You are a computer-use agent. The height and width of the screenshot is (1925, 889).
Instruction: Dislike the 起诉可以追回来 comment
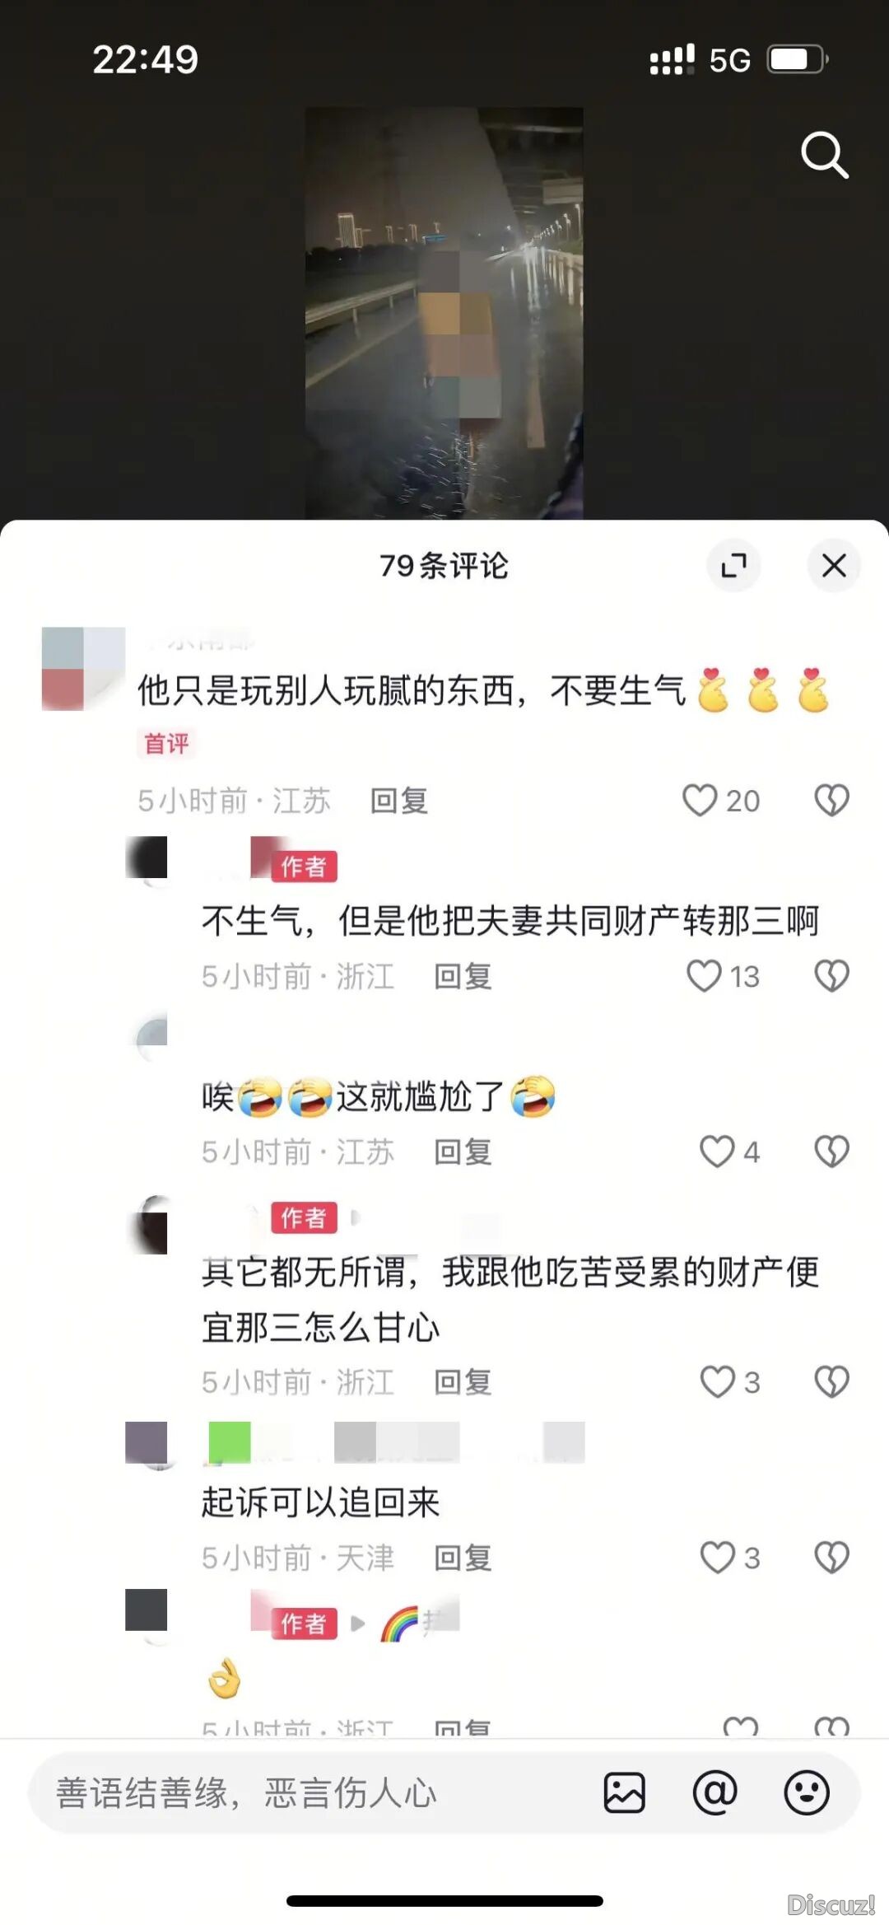[x=831, y=1558]
